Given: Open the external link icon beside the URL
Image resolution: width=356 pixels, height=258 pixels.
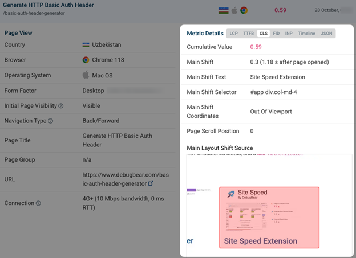Looking at the screenshot, I should 151,183.
